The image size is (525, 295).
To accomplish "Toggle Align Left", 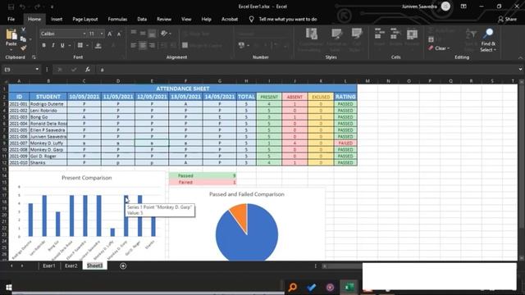I will 134,45.
